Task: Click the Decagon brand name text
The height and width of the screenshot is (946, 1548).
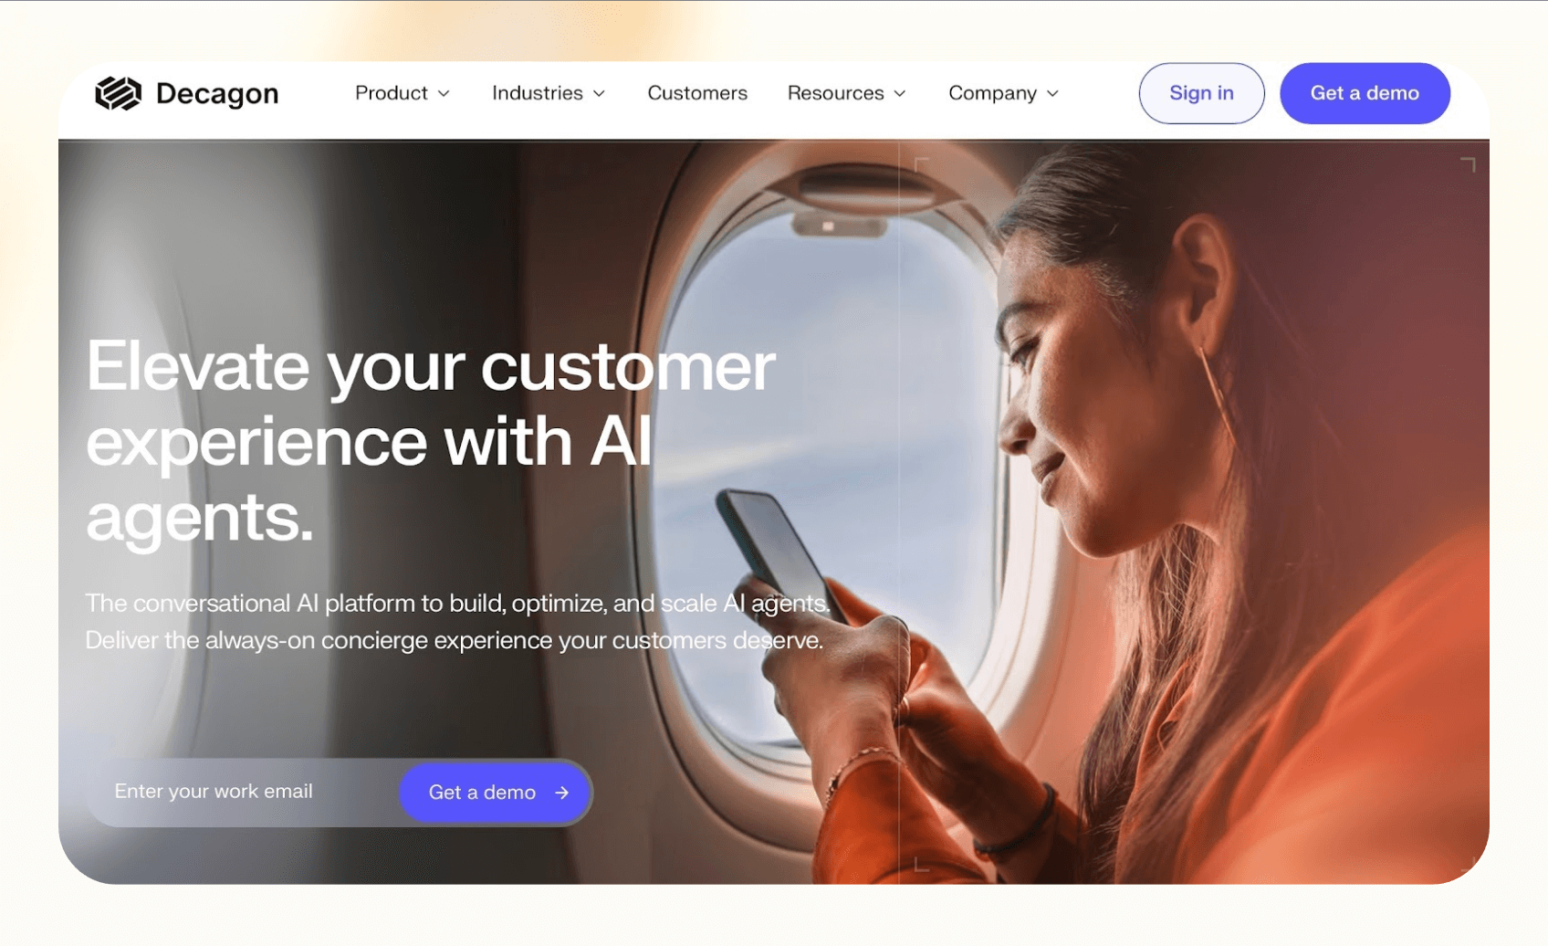Action: coord(217,93)
